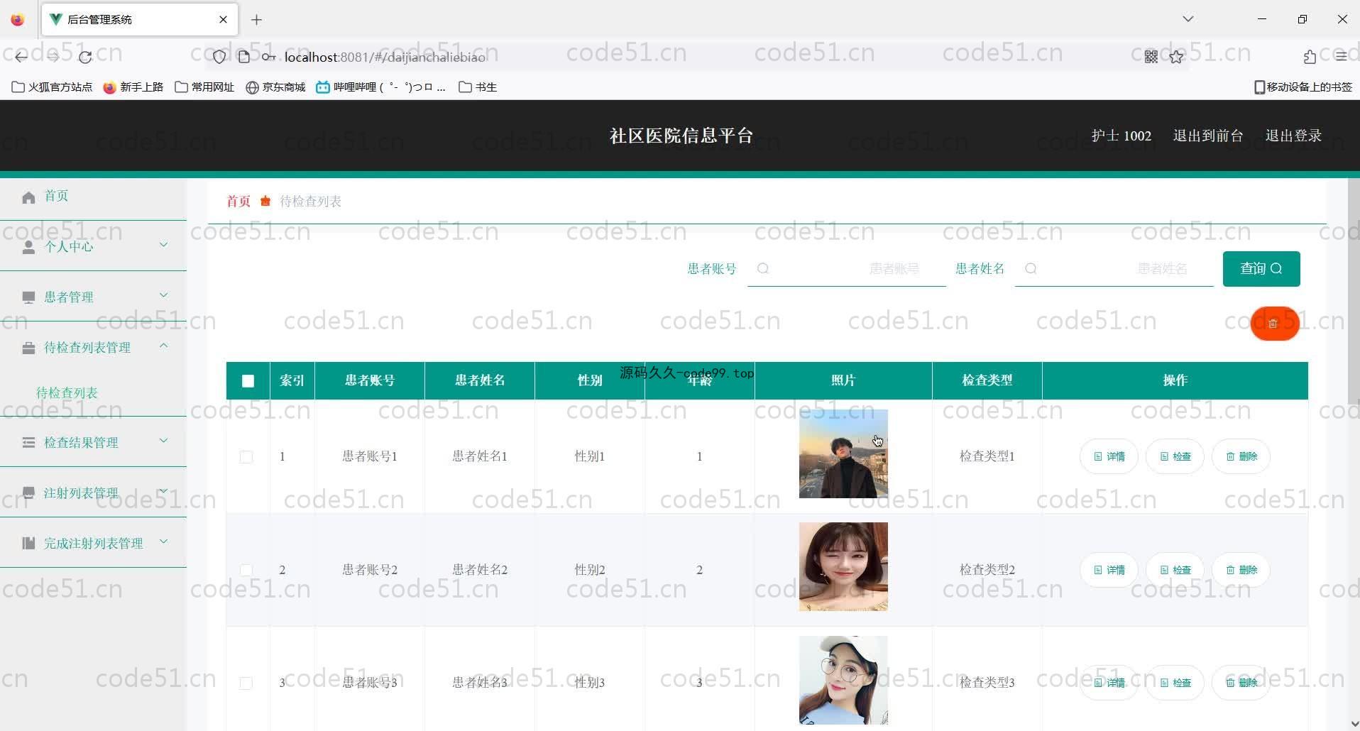Screen dimensions: 1360x731
Task: Click the photo thumbnail of patient 2
Action: coord(843,566)
